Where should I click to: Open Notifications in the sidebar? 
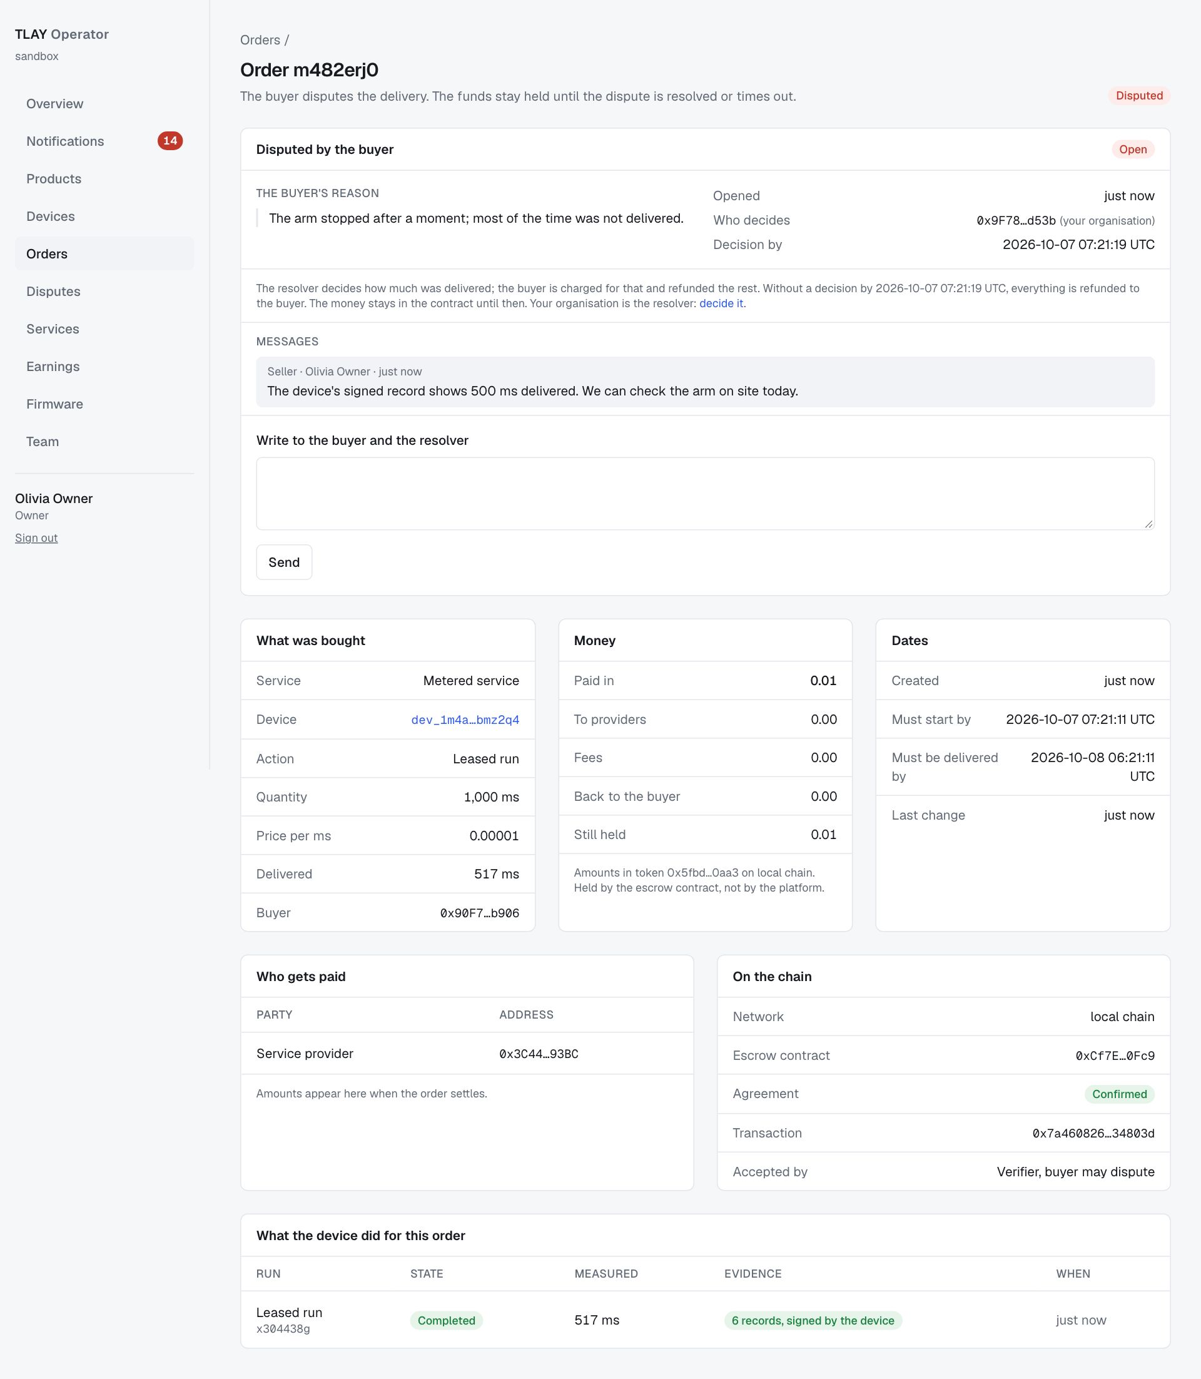coord(104,141)
